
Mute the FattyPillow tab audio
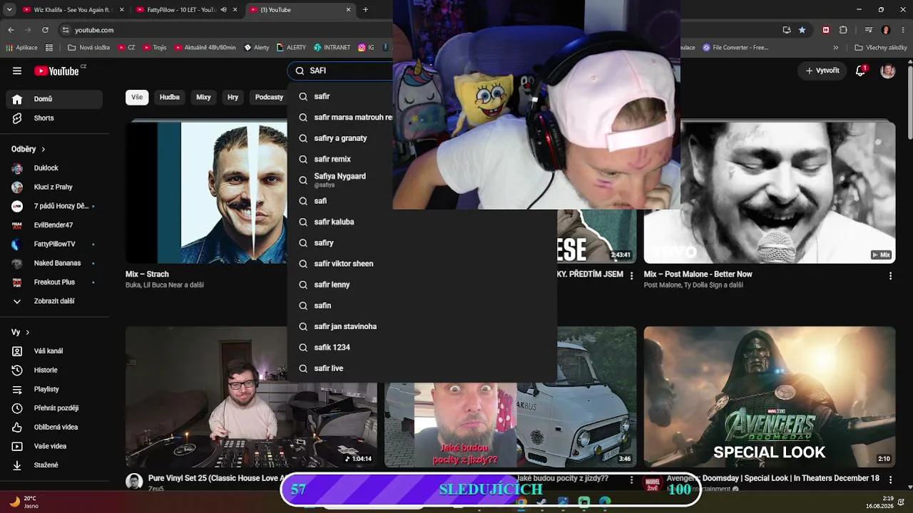(x=223, y=10)
